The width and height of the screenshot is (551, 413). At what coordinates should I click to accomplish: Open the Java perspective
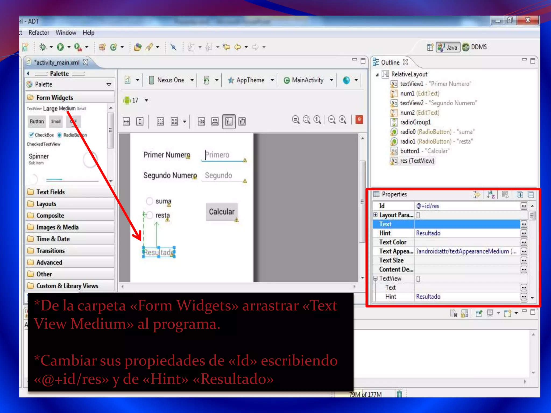pyautogui.click(x=448, y=47)
